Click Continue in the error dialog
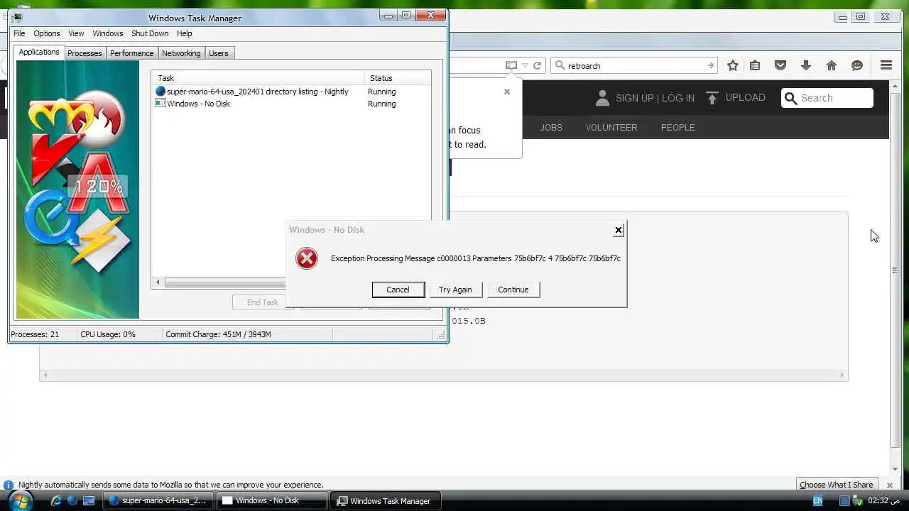The image size is (909, 511). click(x=513, y=290)
